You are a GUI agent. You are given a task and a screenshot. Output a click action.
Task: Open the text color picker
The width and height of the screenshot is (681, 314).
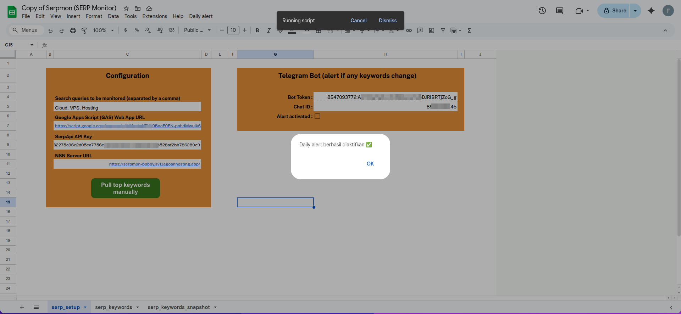pos(292,31)
